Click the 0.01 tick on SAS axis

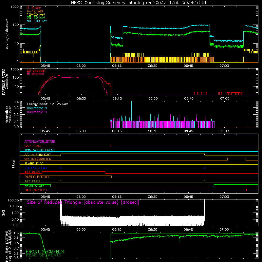tap(15, 225)
